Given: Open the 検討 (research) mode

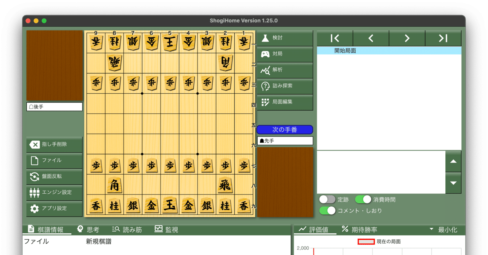Looking at the screenshot, I should pyautogui.click(x=285, y=38).
